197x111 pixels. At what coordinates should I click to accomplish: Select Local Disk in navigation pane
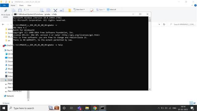point(9,80)
